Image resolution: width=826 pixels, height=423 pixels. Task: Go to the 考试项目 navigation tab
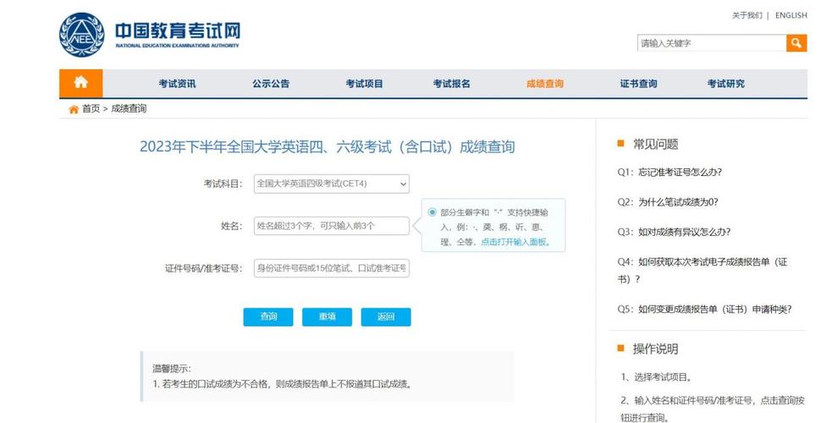[x=364, y=84]
